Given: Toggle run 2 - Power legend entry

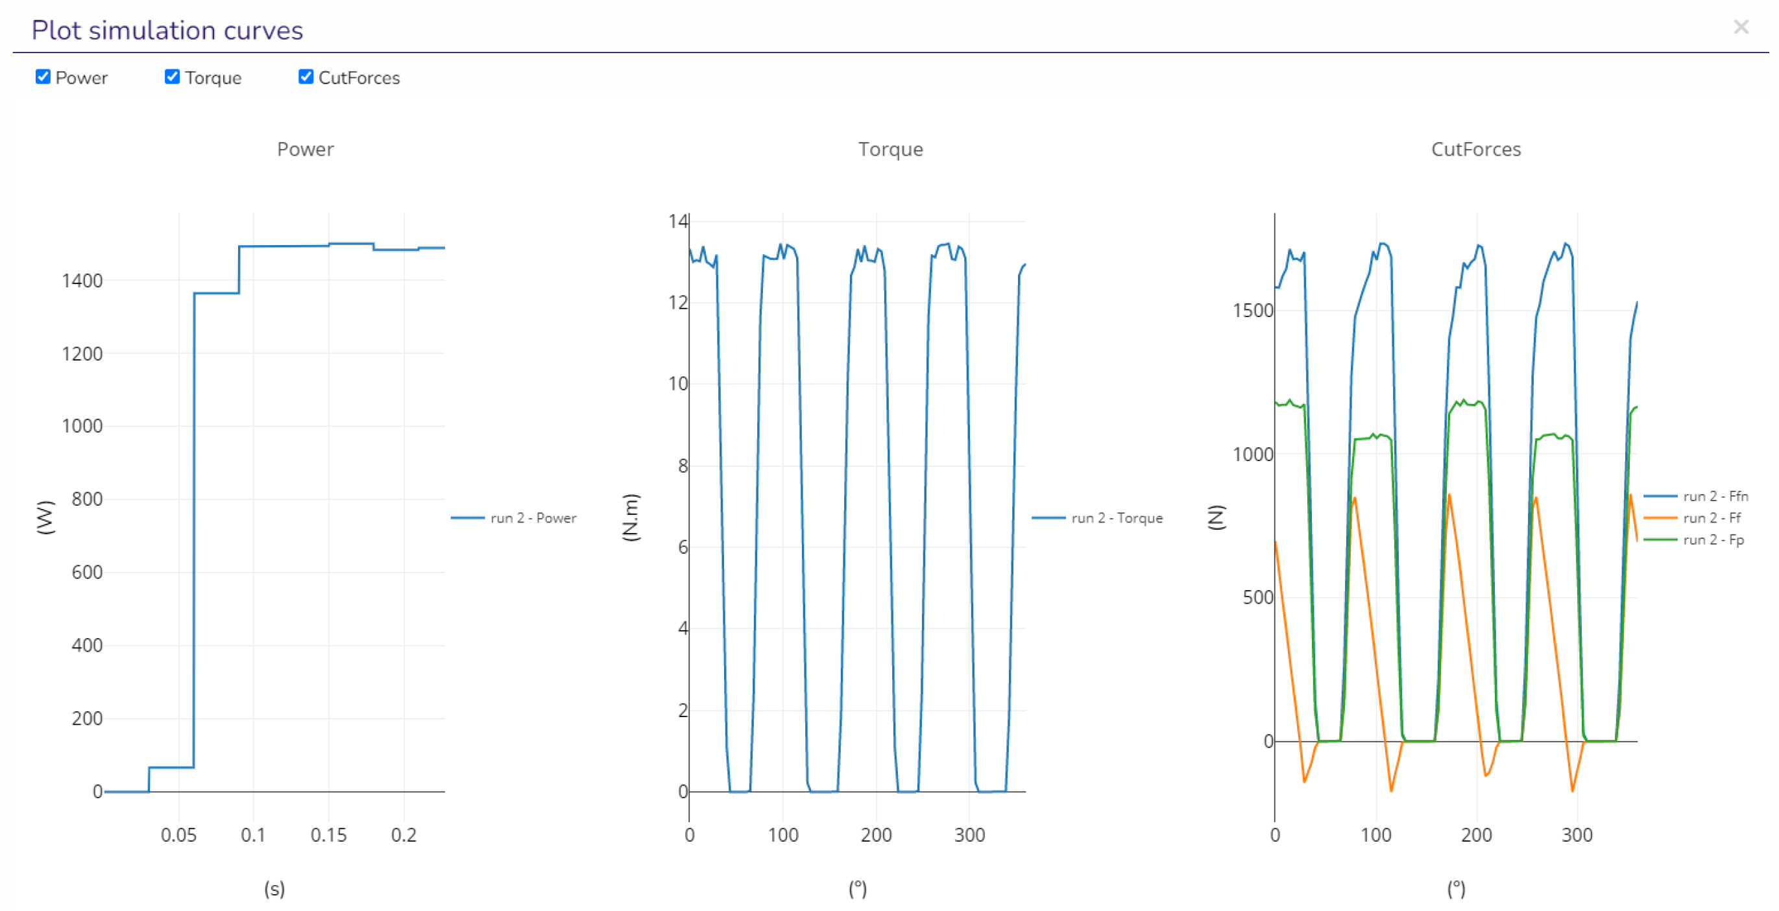Looking at the screenshot, I should 533,517.
